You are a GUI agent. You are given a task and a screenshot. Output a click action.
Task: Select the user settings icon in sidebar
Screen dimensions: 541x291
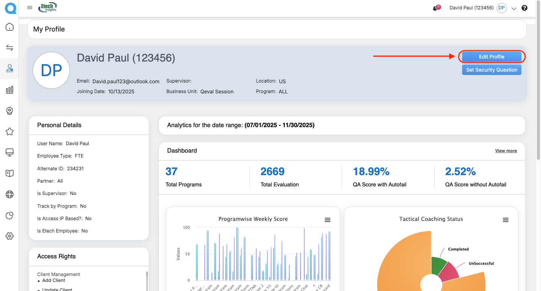10,69
